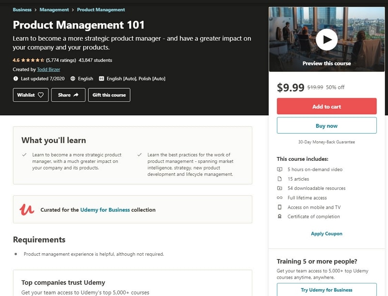This screenshot has height=296, width=388.
Task: Click the Apply Coupon link
Action: pyautogui.click(x=326, y=234)
